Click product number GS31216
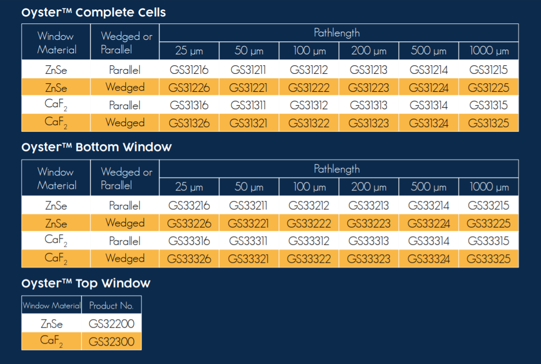 (x=189, y=70)
